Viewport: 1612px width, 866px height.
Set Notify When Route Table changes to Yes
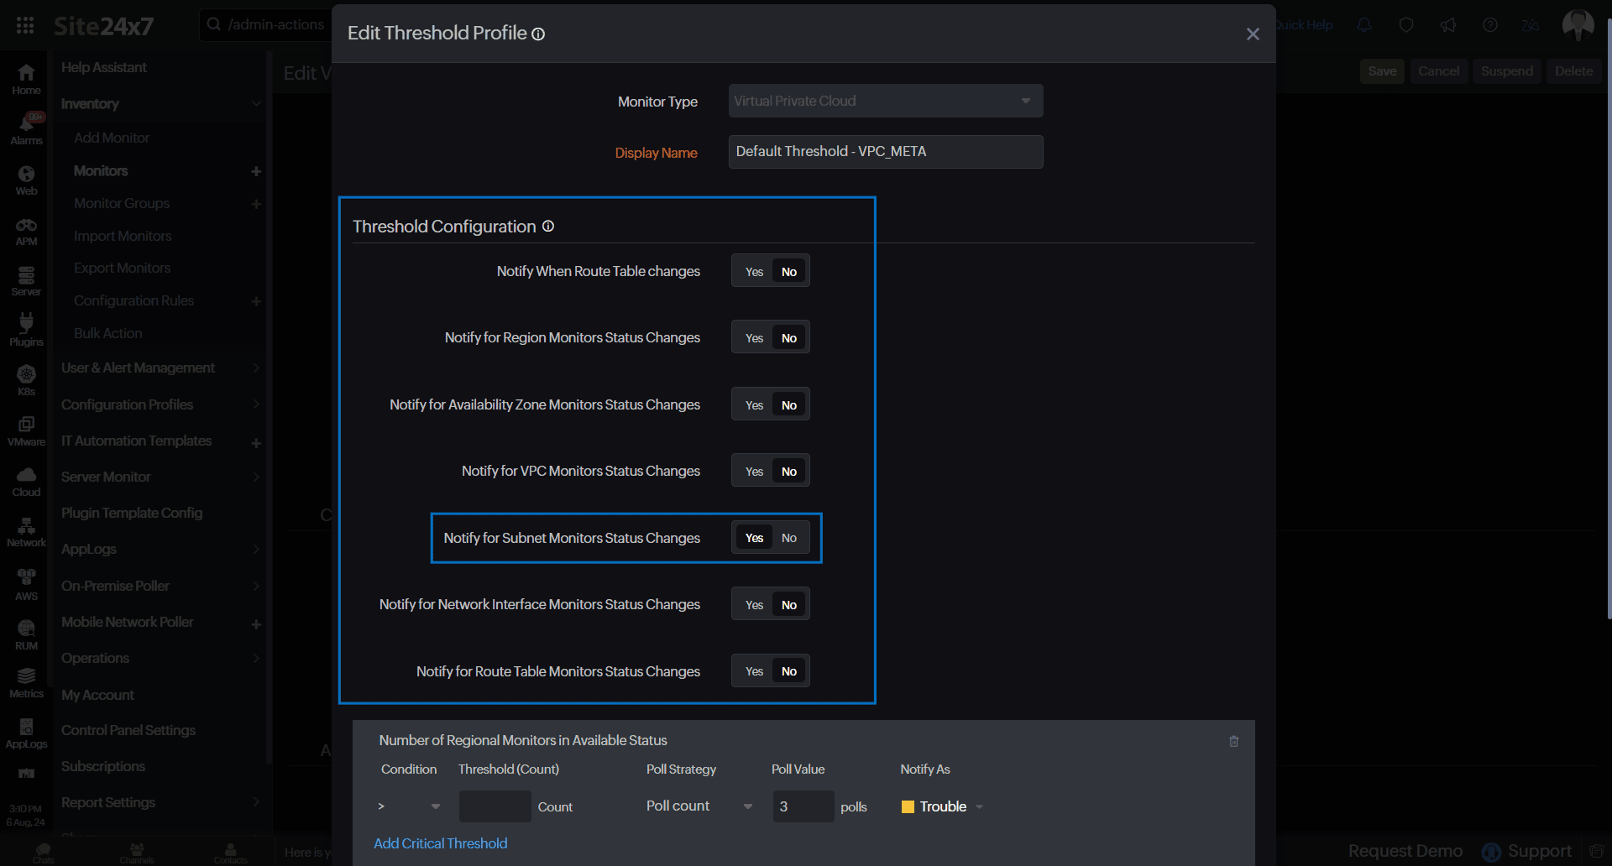tap(753, 272)
